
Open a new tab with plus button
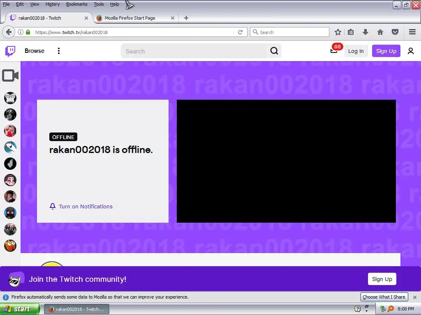click(186, 18)
